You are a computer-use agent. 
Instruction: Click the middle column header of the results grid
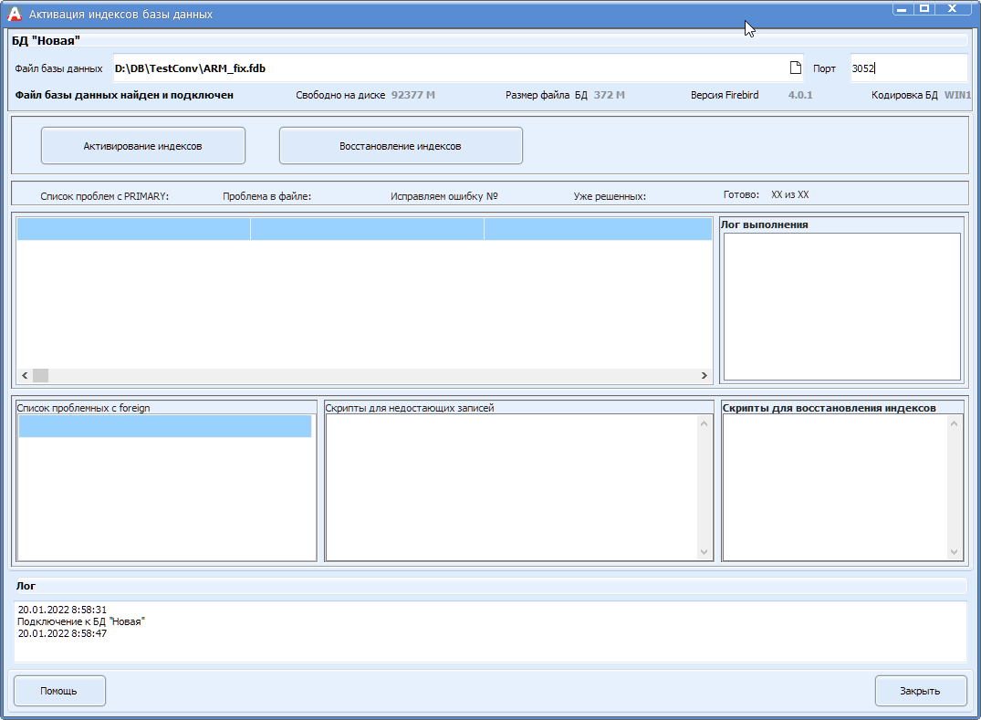[366, 229]
